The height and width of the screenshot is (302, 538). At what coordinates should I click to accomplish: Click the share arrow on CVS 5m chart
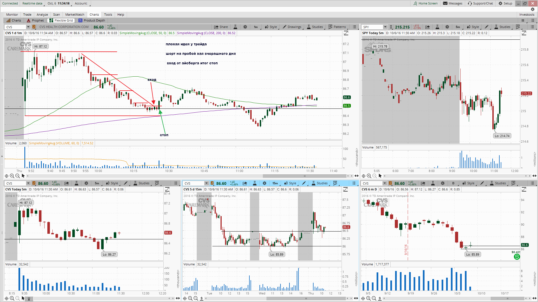[67, 183]
